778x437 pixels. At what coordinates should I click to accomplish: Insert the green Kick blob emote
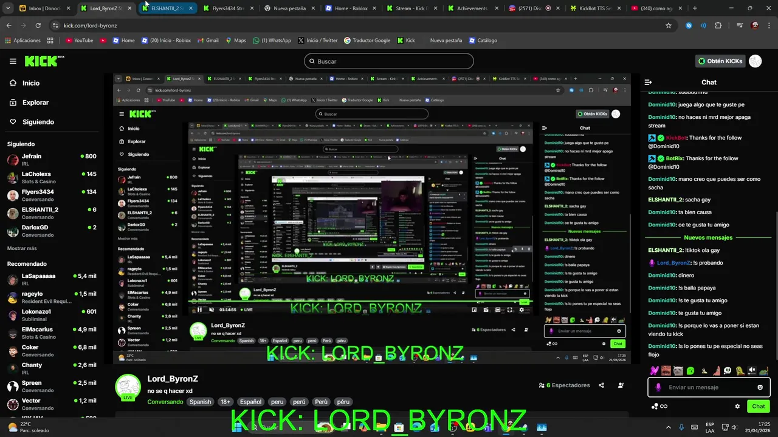tap(690, 371)
